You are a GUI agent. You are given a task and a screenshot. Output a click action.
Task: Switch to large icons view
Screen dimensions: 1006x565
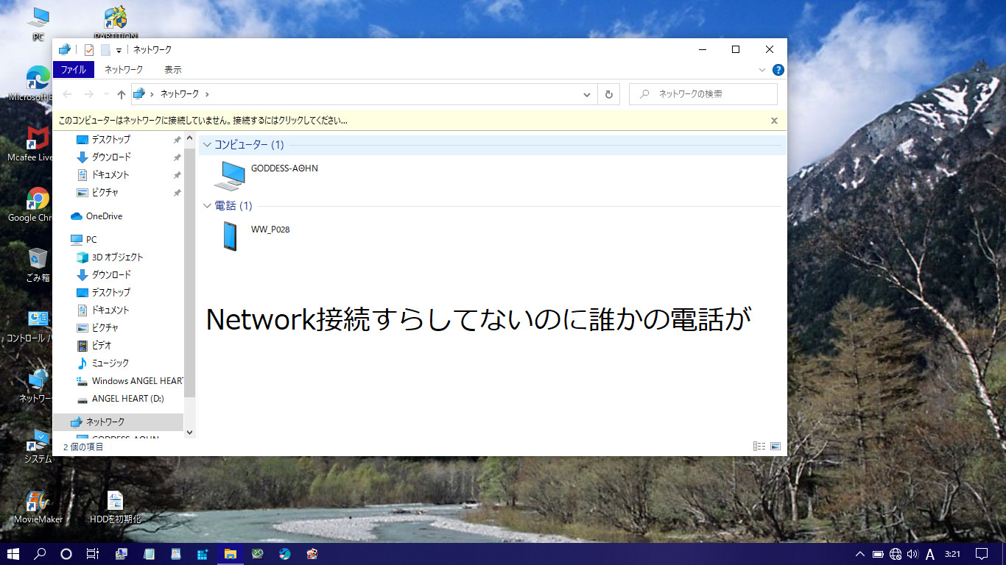coord(775,447)
